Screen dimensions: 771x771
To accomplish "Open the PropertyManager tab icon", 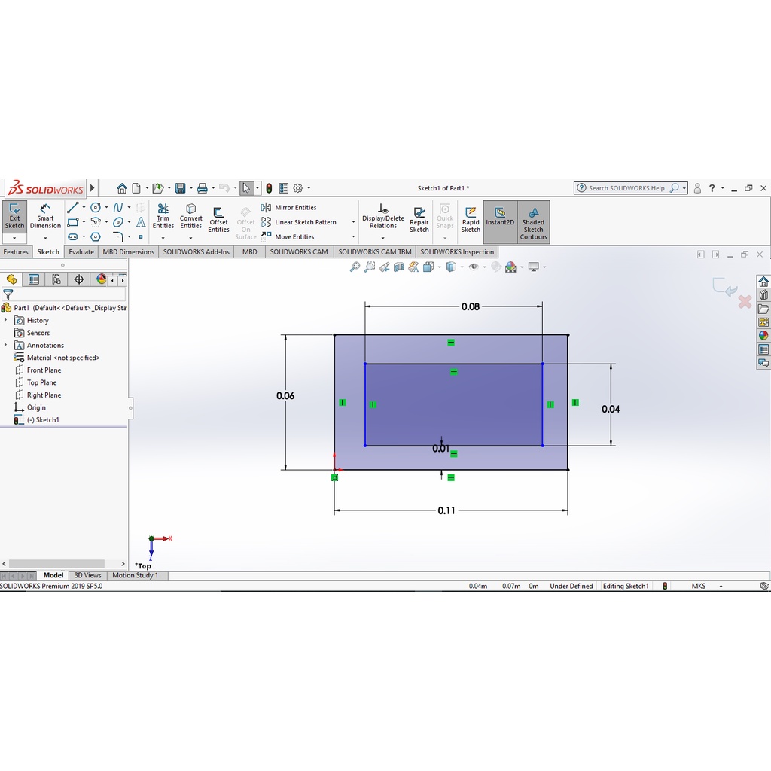I will coord(34,279).
